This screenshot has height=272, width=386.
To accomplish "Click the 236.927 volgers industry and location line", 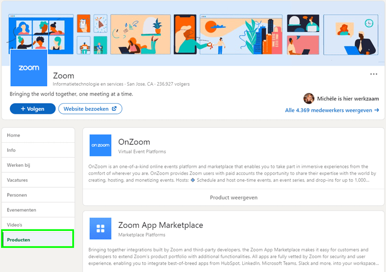I will [121, 84].
